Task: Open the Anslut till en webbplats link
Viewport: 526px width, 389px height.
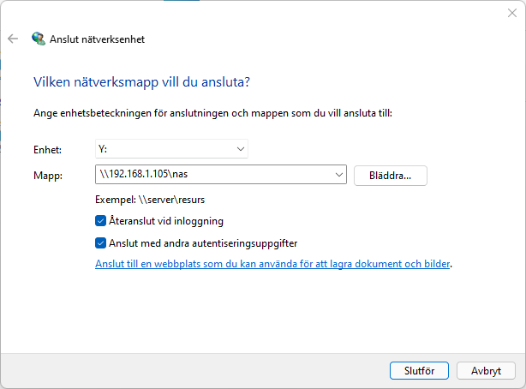Action: coord(272,265)
